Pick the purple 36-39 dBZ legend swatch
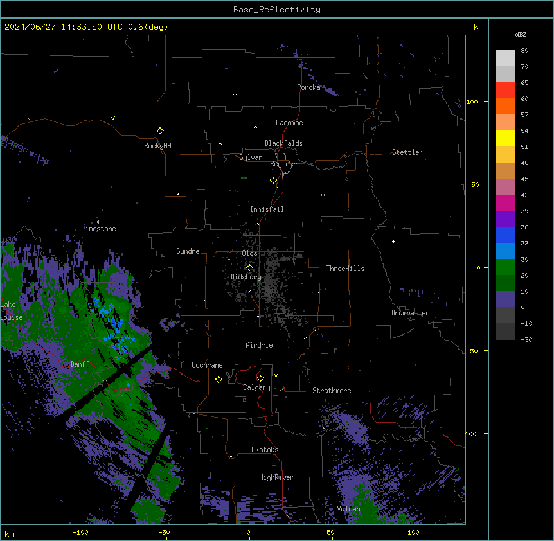 coord(505,218)
